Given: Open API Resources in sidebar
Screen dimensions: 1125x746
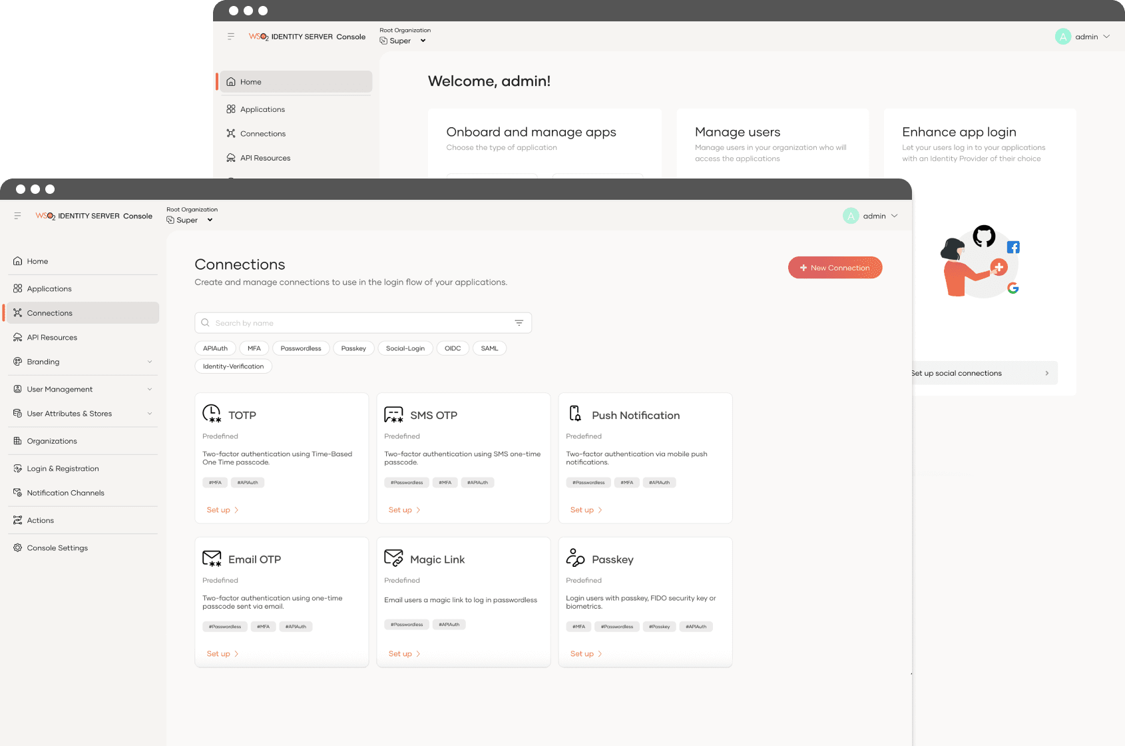Looking at the screenshot, I should pos(52,338).
